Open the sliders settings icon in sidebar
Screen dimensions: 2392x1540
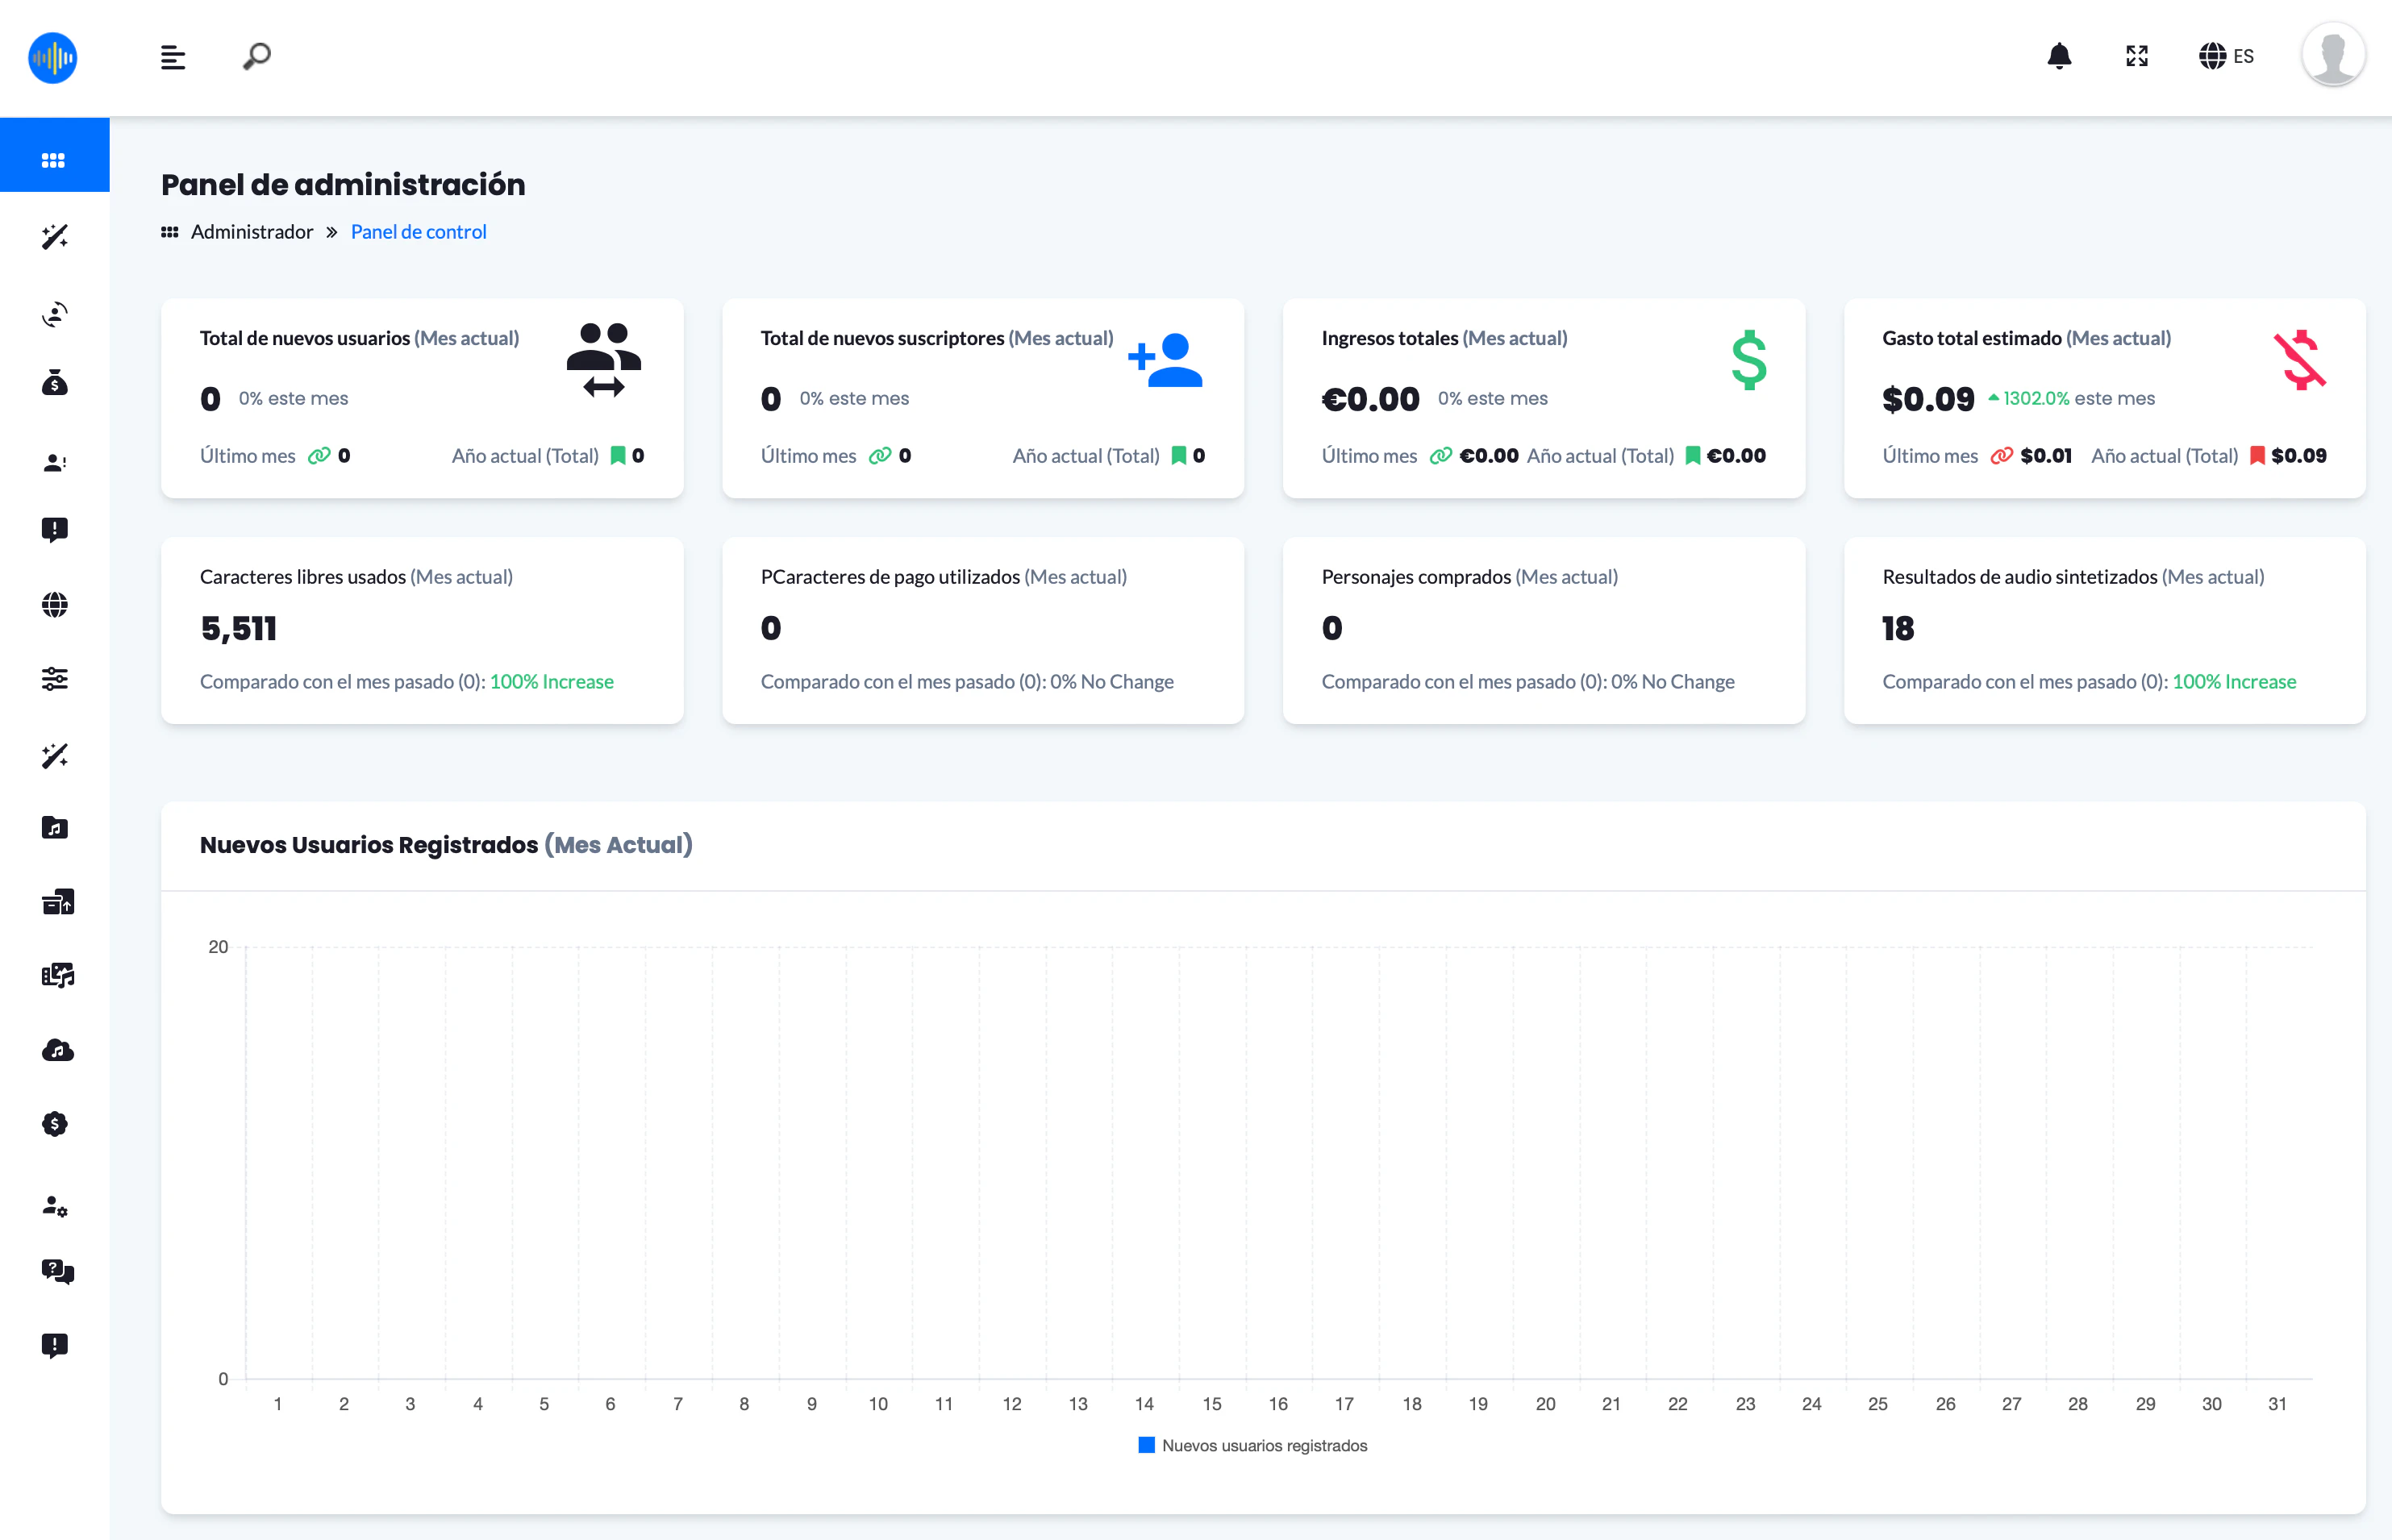coord(54,680)
